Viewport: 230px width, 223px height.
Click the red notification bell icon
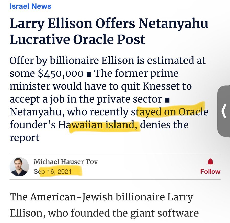point(210,162)
